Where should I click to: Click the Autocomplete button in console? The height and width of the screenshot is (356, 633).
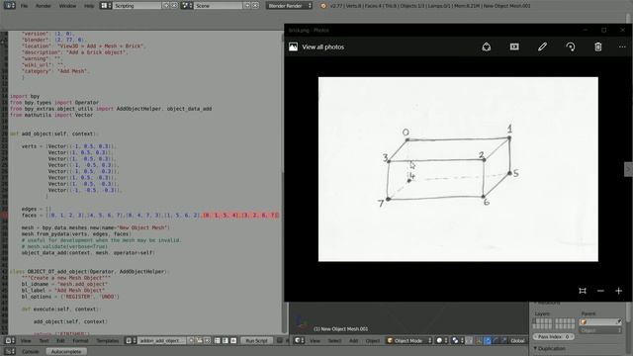click(66, 352)
